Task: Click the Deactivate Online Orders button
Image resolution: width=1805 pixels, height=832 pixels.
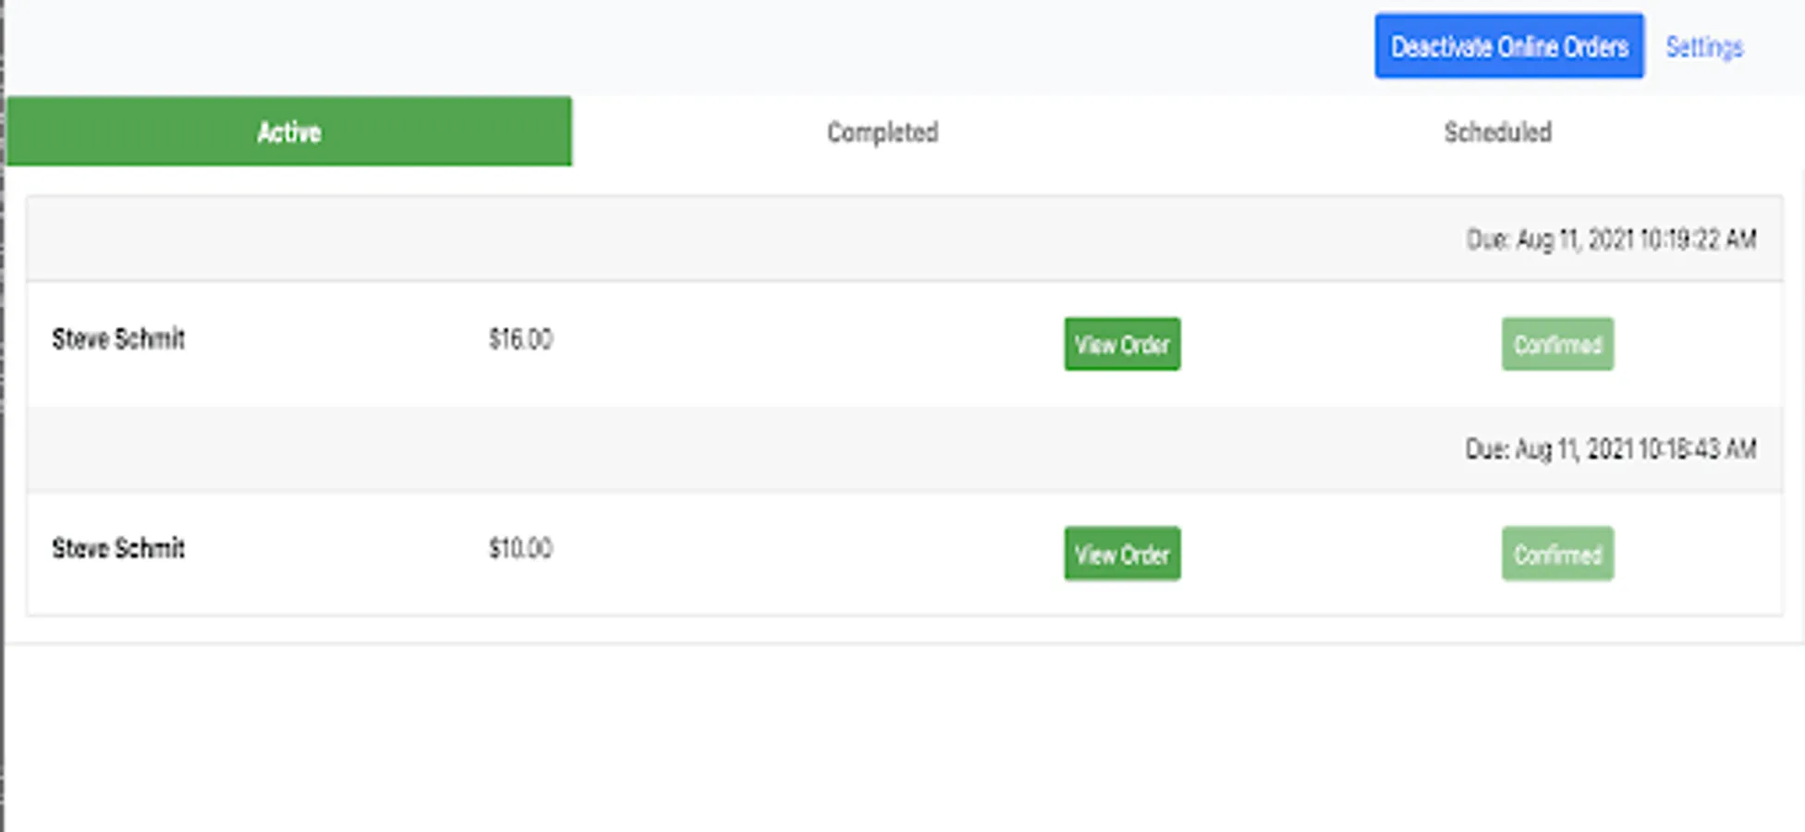Action: point(1508,46)
